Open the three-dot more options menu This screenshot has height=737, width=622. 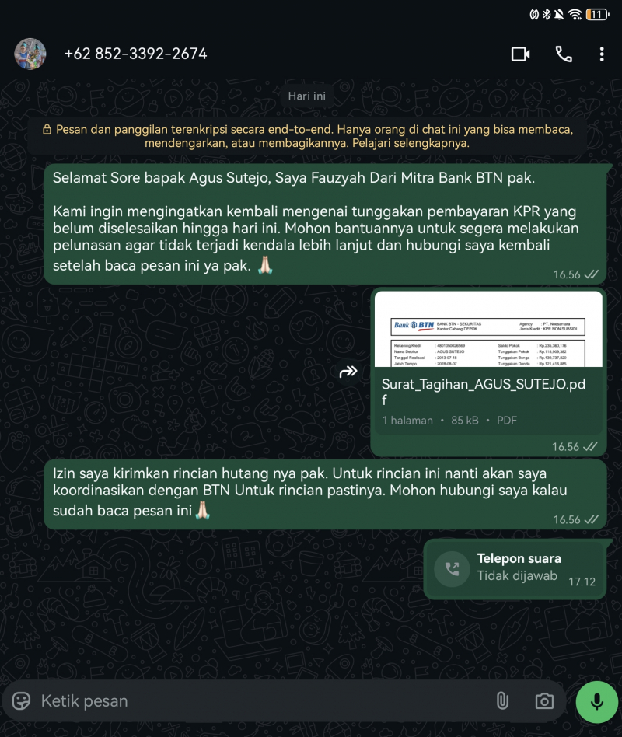pos(602,54)
